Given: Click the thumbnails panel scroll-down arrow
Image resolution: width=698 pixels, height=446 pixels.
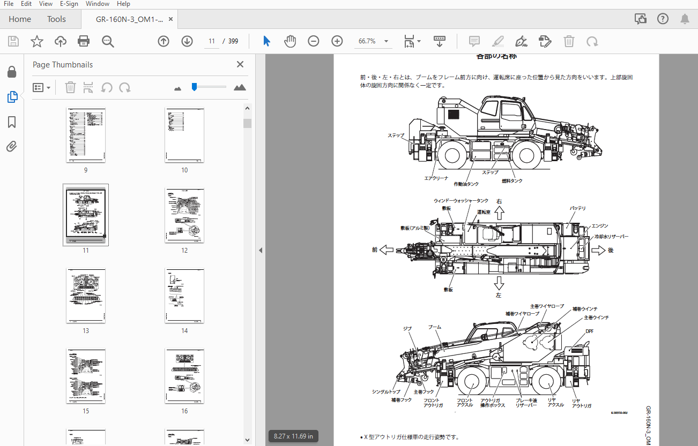Looking at the screenshot, I should [247, 440].
